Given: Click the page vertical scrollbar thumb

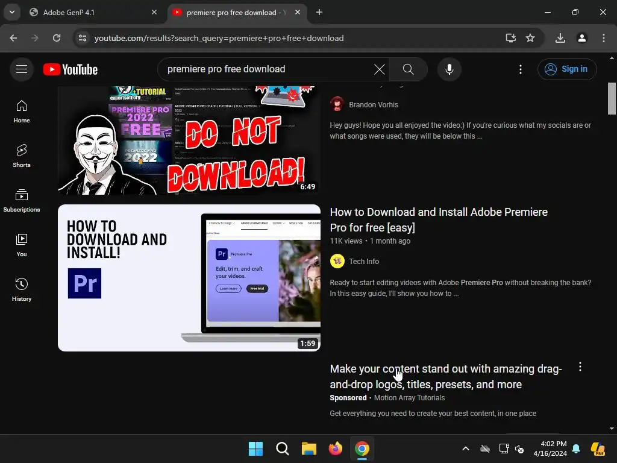Looking at the screenshot, I should pos(612,98).
